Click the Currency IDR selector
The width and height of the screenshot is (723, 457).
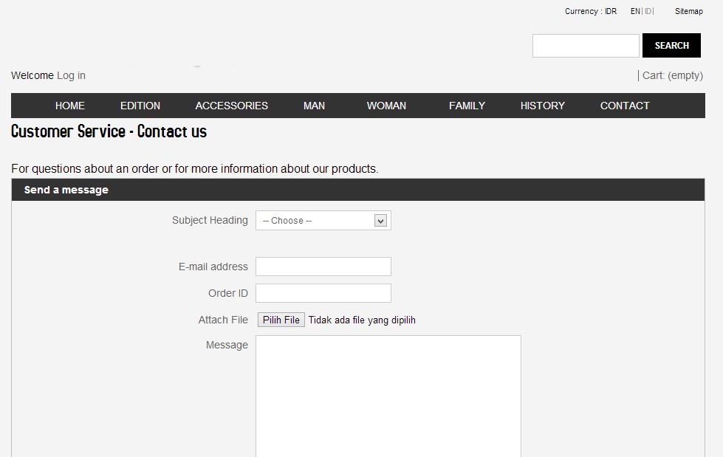tap(591, 11)
